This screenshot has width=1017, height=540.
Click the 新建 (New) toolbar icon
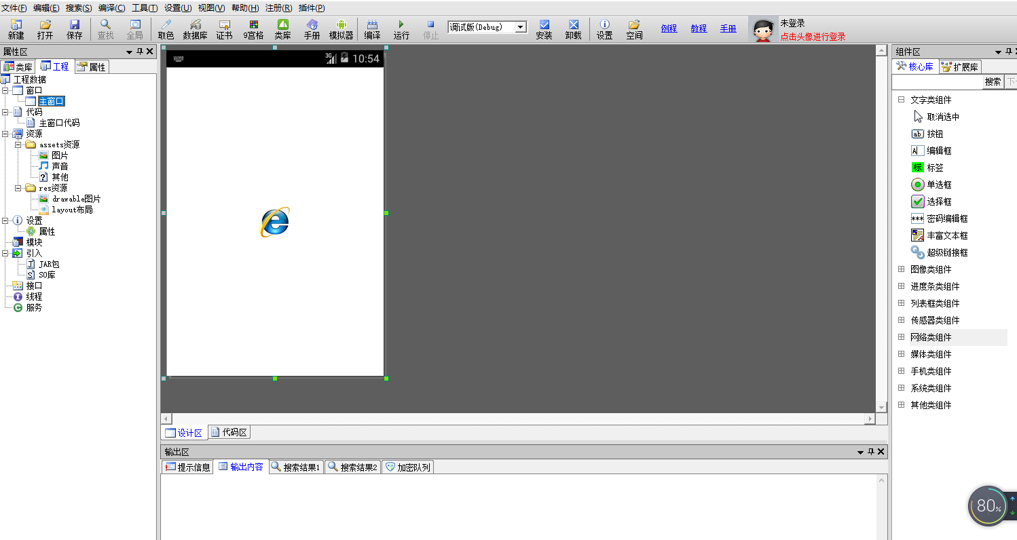click(16, 29)
